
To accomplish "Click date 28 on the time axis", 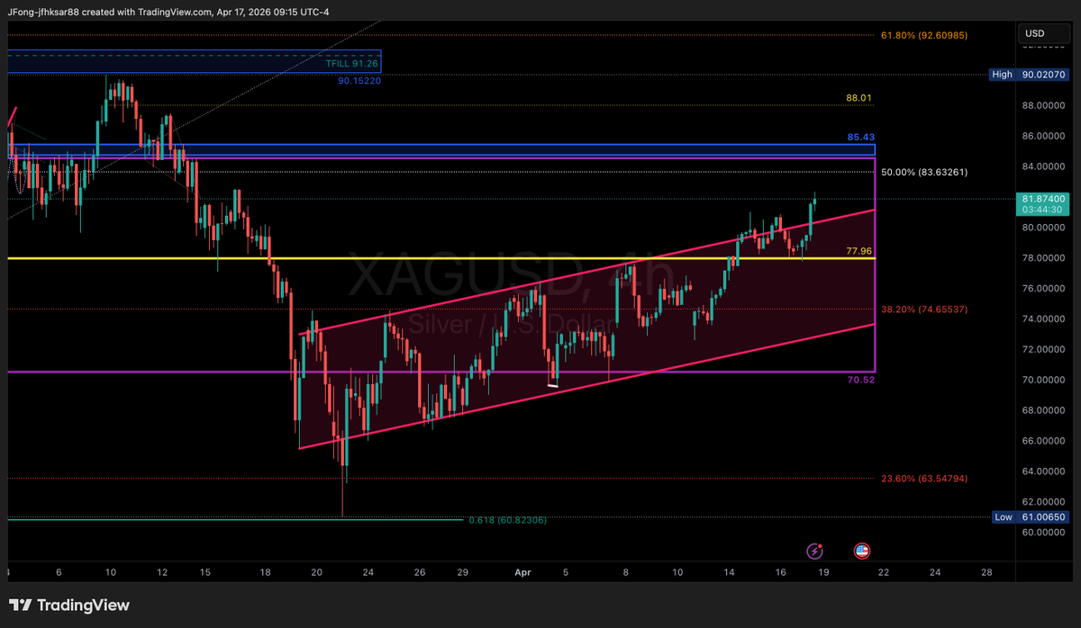I will coord(987,571).
